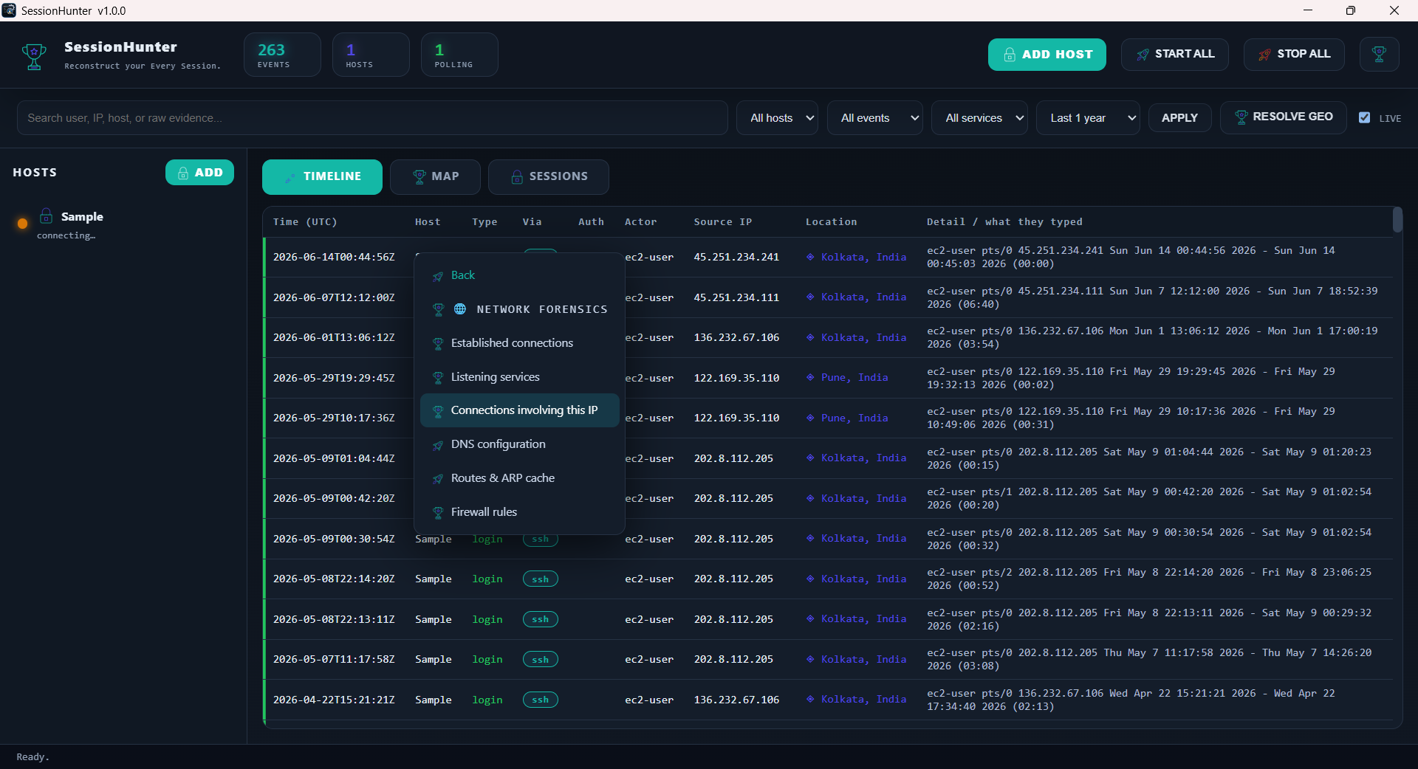Click the rocket icon beside Routes & ARP cache
The height and width of the screenshot is (769, 1418).
pos(438,479)
